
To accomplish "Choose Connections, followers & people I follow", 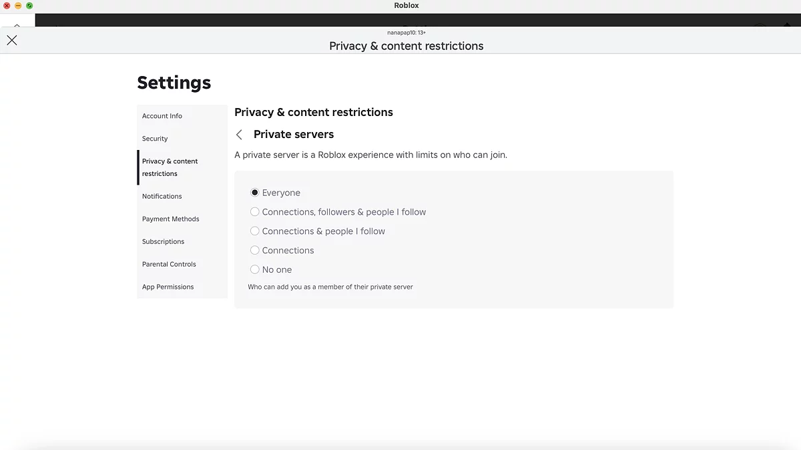I will point(255,212).
